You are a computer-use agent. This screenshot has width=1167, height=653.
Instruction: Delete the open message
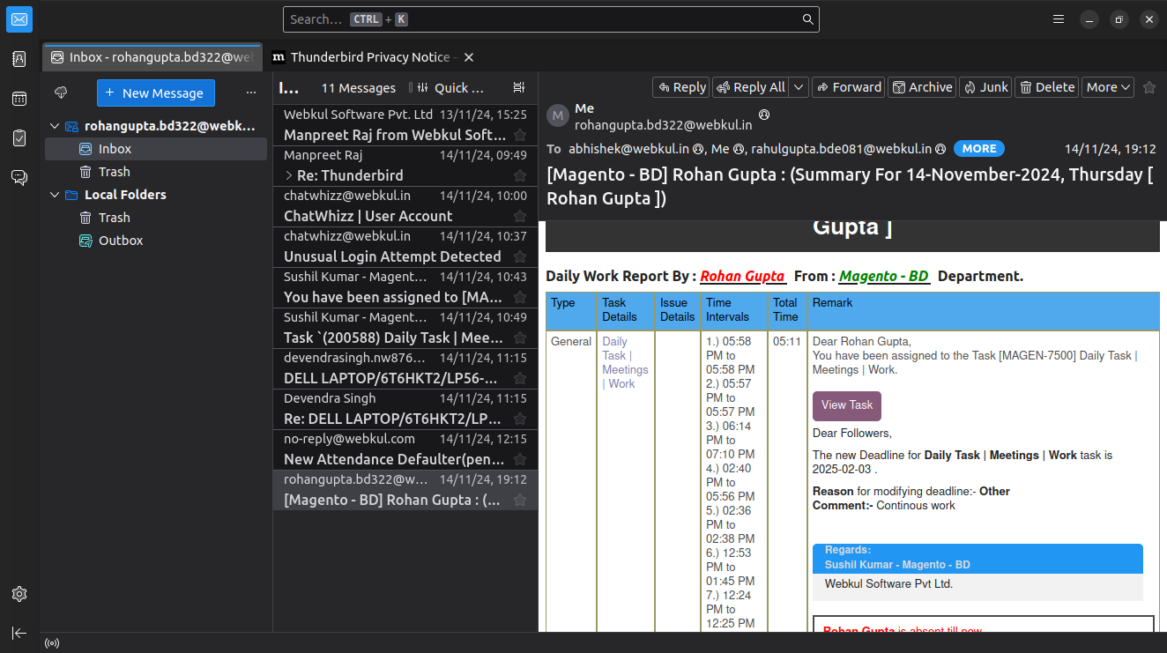(1047, 87)
